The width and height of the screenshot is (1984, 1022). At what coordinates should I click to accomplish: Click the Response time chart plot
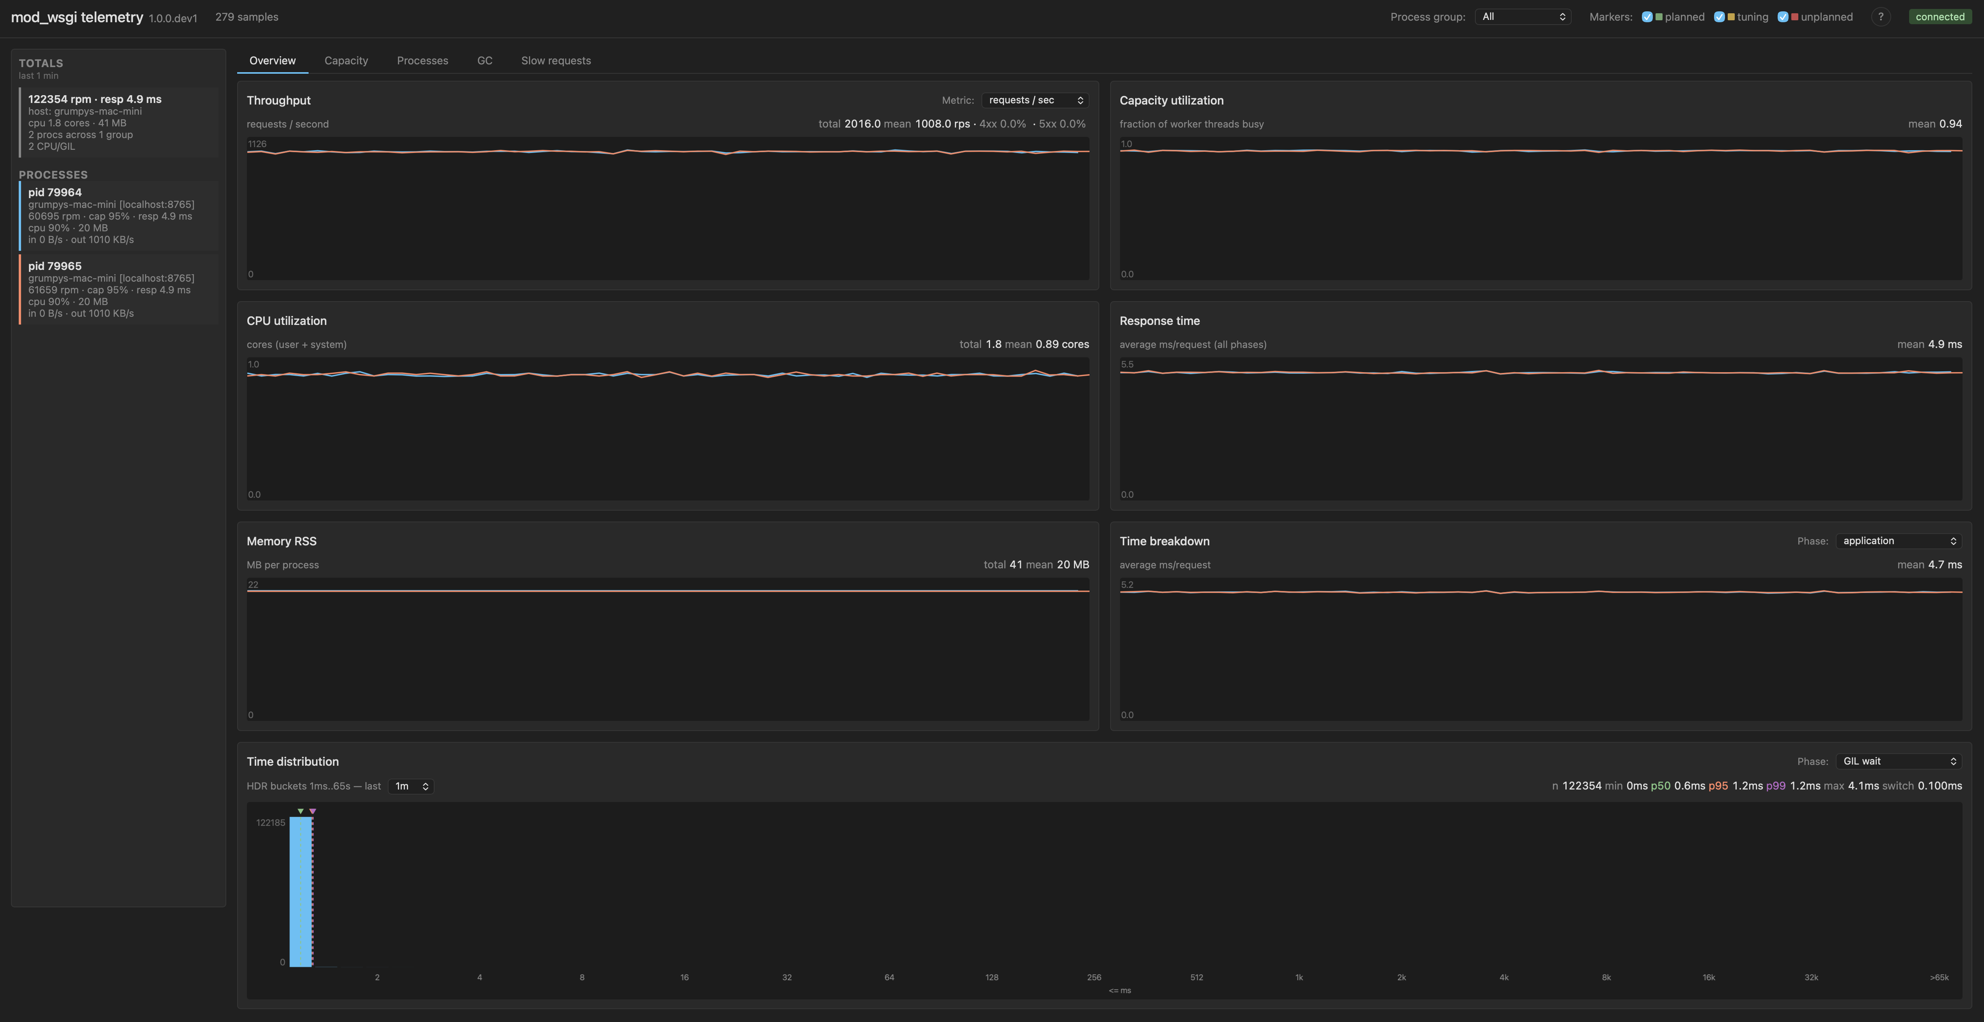[1540, 429]
